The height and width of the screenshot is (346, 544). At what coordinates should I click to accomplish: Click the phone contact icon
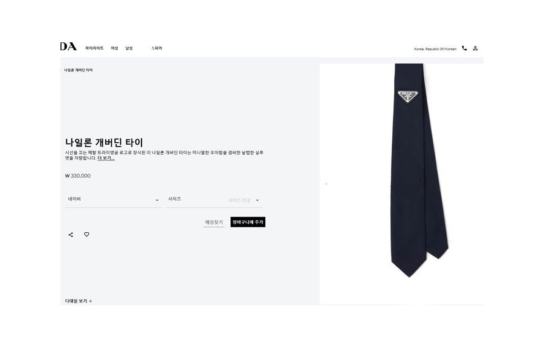click(x=464, y=48)
